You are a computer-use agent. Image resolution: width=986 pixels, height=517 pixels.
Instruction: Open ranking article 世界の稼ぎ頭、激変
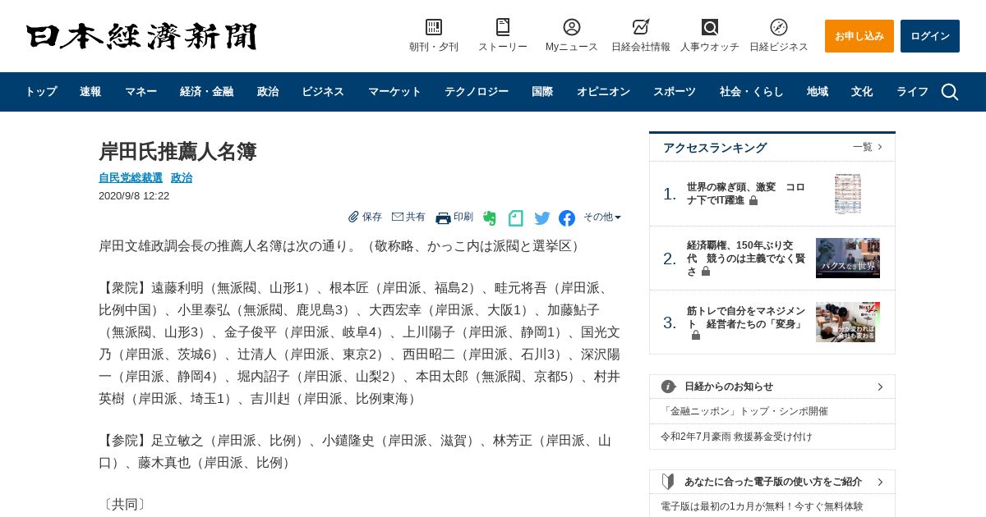746,194
